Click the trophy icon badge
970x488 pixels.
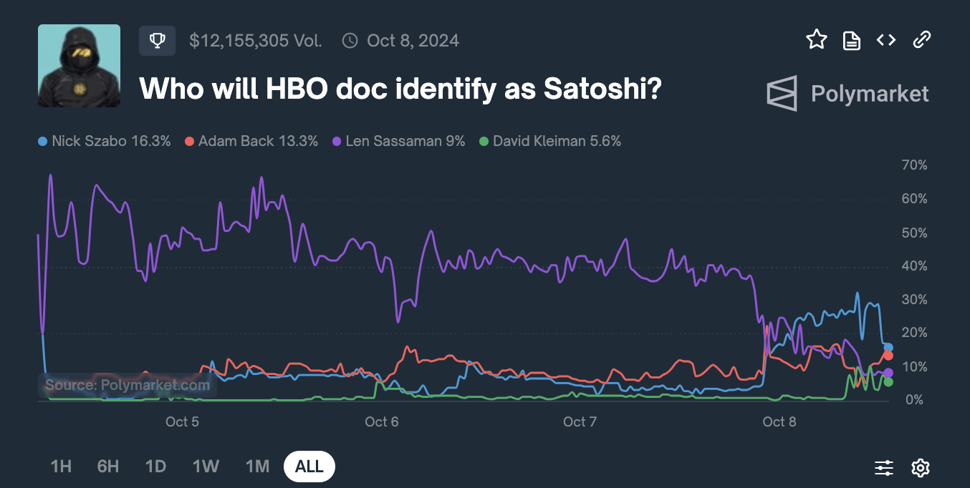(x=157, y=41)
